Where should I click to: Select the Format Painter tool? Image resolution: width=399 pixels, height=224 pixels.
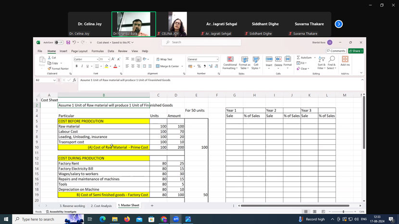59,69
